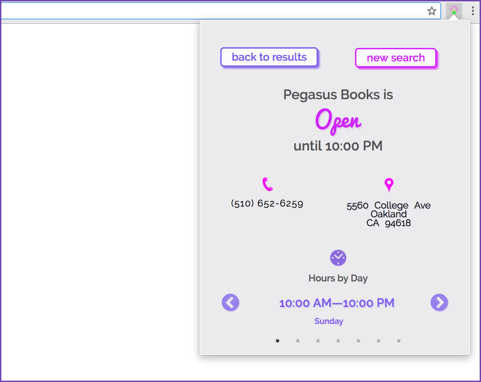Click the address line 5560 College Ave
481x382 pixels.
point(389,205)
